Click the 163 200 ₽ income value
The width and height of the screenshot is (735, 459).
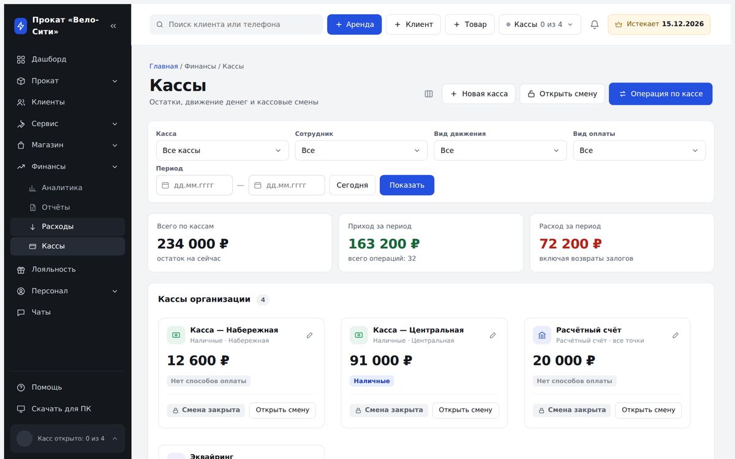(384, 244)
